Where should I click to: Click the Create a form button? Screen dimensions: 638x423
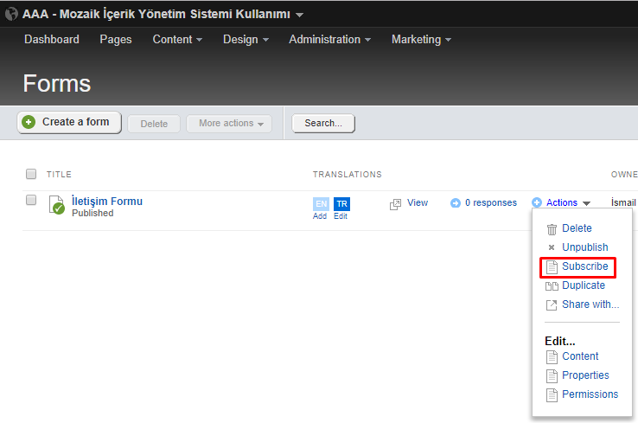69,122
